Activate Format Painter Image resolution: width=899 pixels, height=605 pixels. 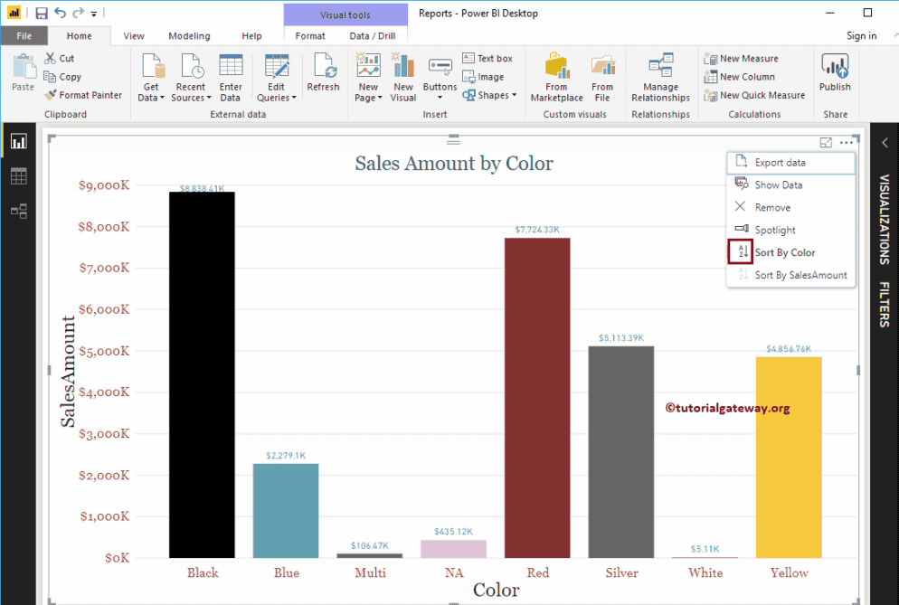tap(84, 95)
